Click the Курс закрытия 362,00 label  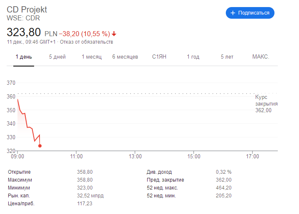coord(266,103)
